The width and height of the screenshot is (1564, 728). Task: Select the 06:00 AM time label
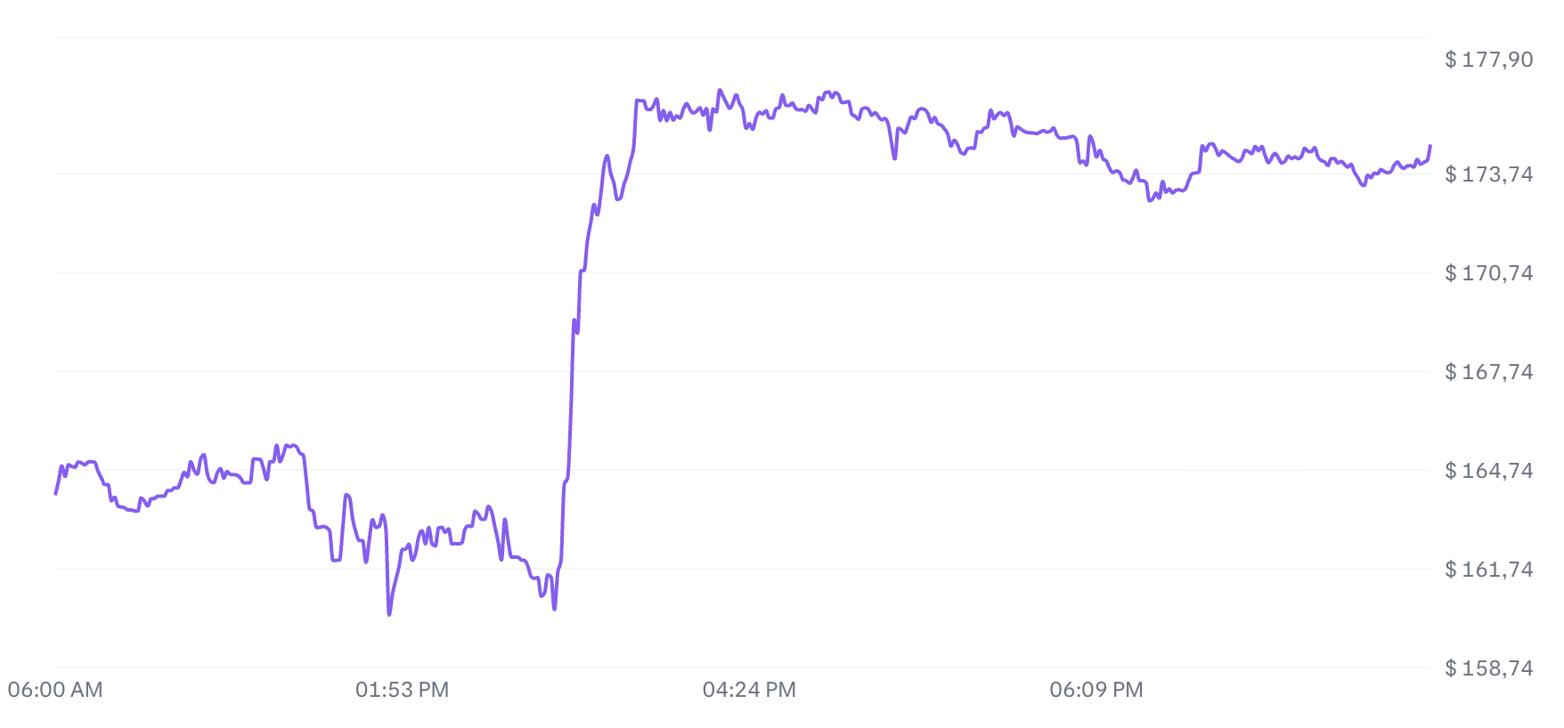click(x=55, y=690)
